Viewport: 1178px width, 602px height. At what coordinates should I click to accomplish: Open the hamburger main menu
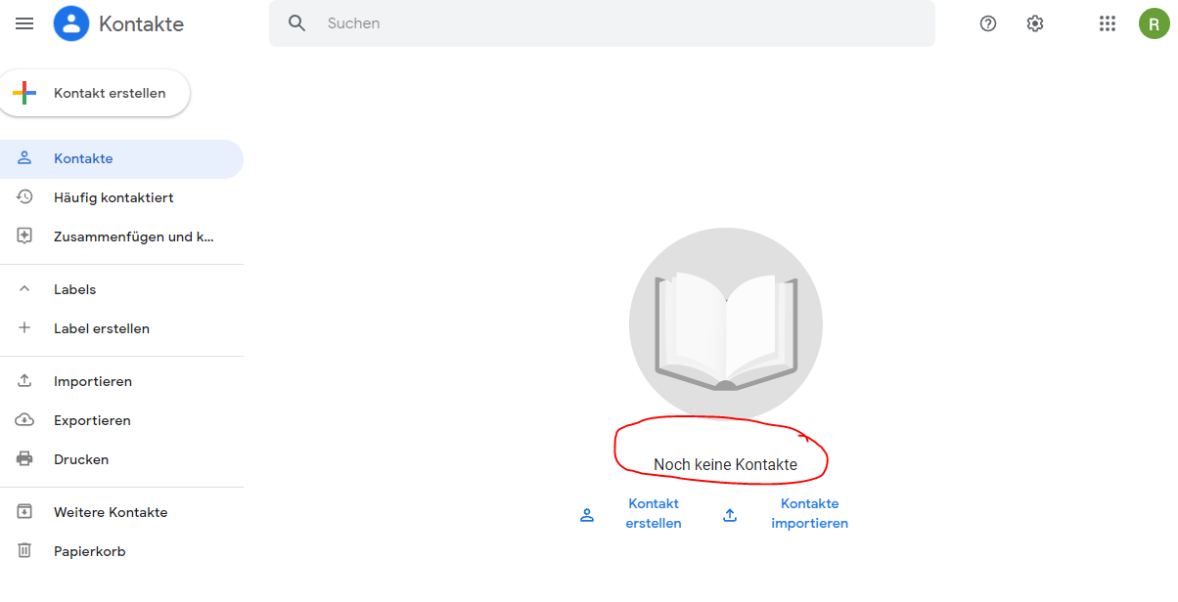[24, 23]
